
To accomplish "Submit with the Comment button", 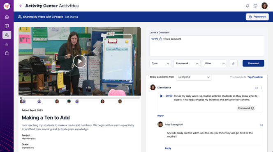I will pyautogui.click(x=253, y=64).
